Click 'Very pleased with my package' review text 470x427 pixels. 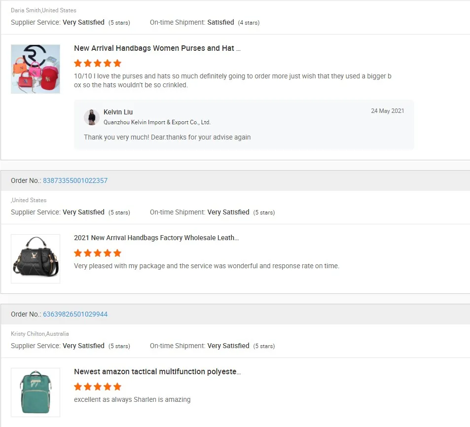pos(206,266)
